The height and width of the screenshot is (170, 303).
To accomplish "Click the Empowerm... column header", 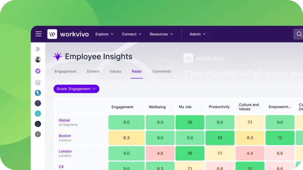I will [280, 106].
